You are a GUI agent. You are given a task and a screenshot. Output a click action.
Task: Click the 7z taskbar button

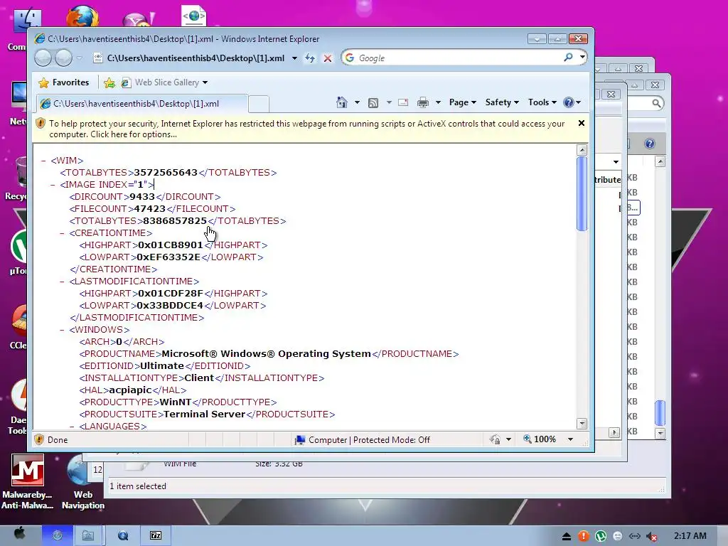156,535
